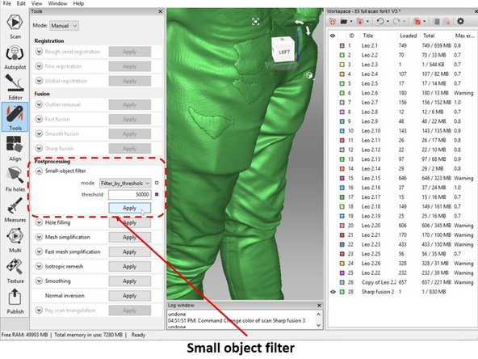Click the open project folder icon
This screenshot has height=359, width=478.
(x=344, y=22)
